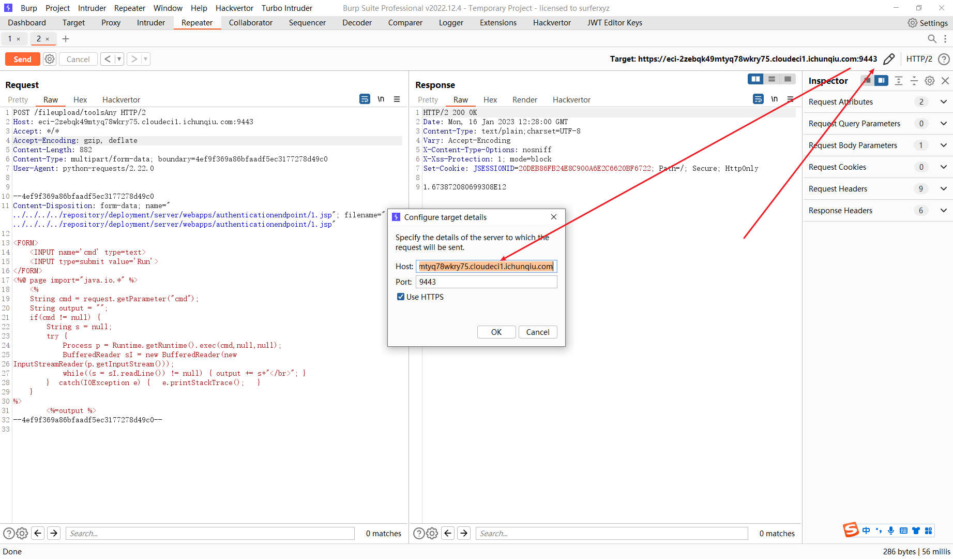Toggle the HTTP/2 protocol selector
953x559 pixels.
[x=919, y=59]
